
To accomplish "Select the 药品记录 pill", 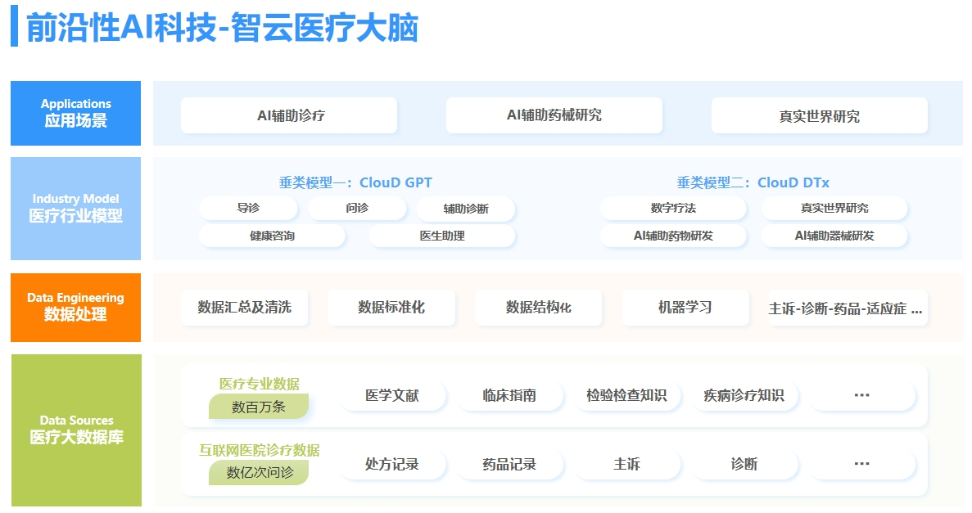I will tap(509, 464).
